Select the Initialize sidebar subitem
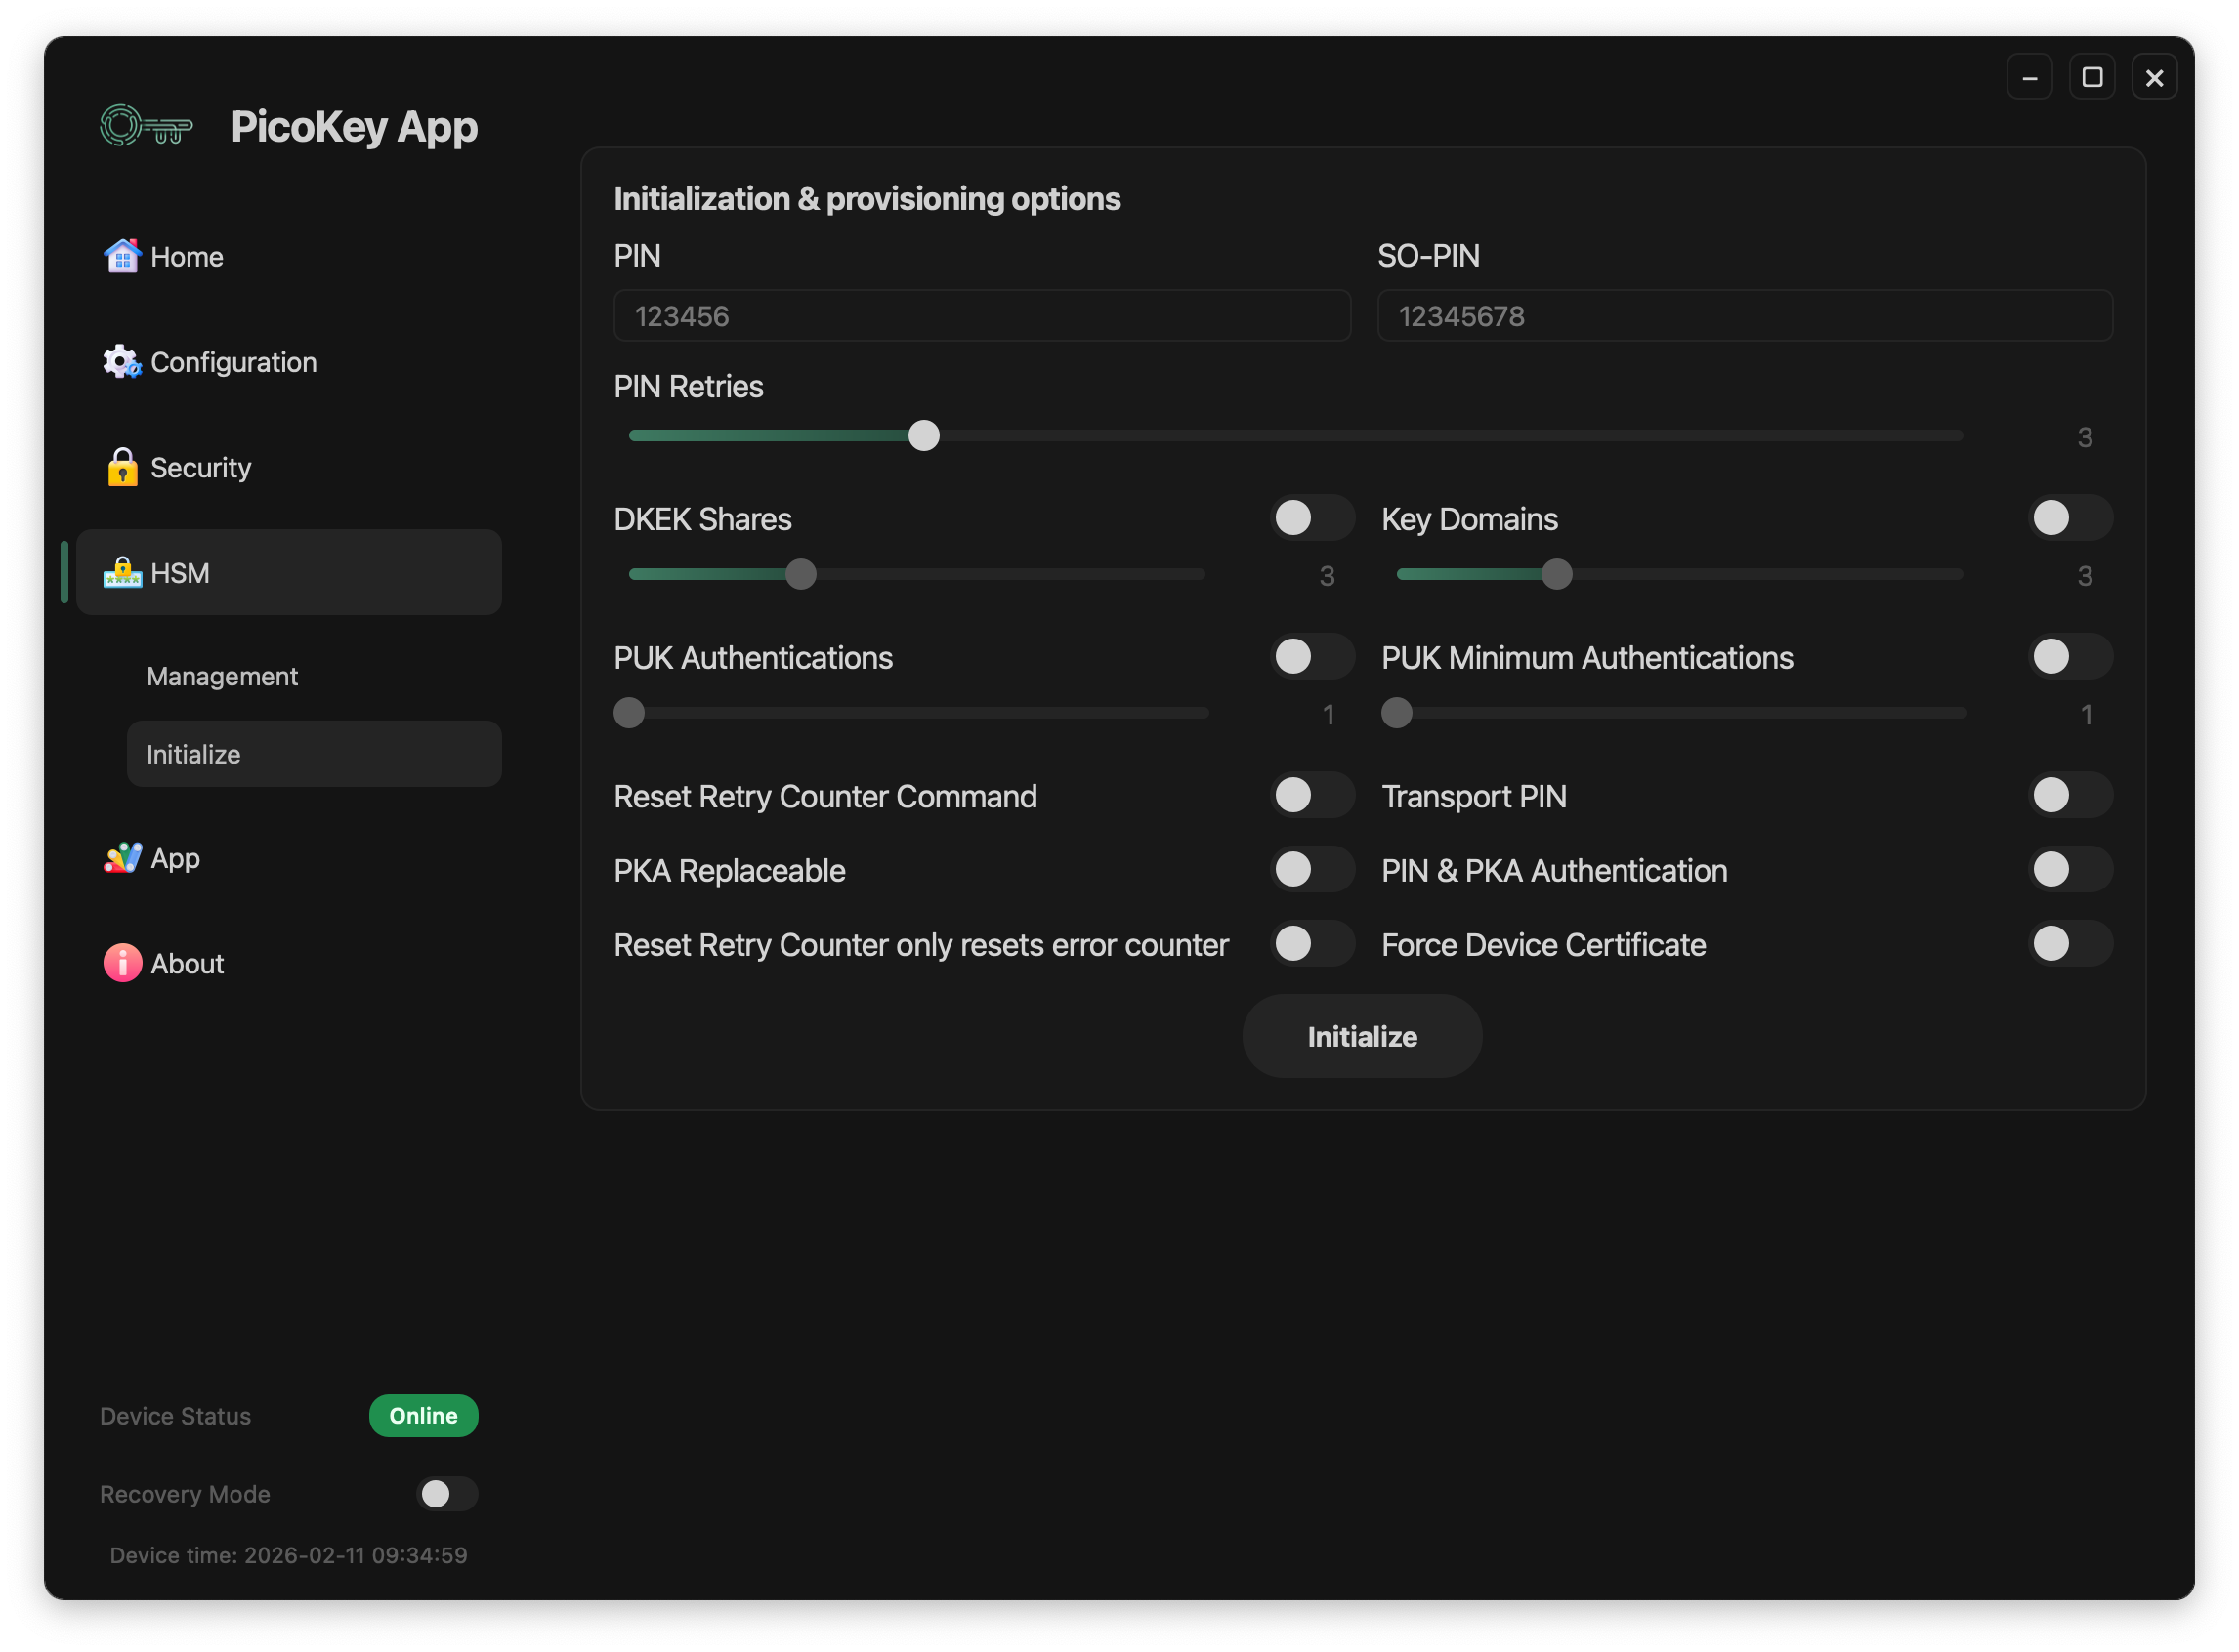The height and width of the screenshot is (1652, 2239). 314,754
